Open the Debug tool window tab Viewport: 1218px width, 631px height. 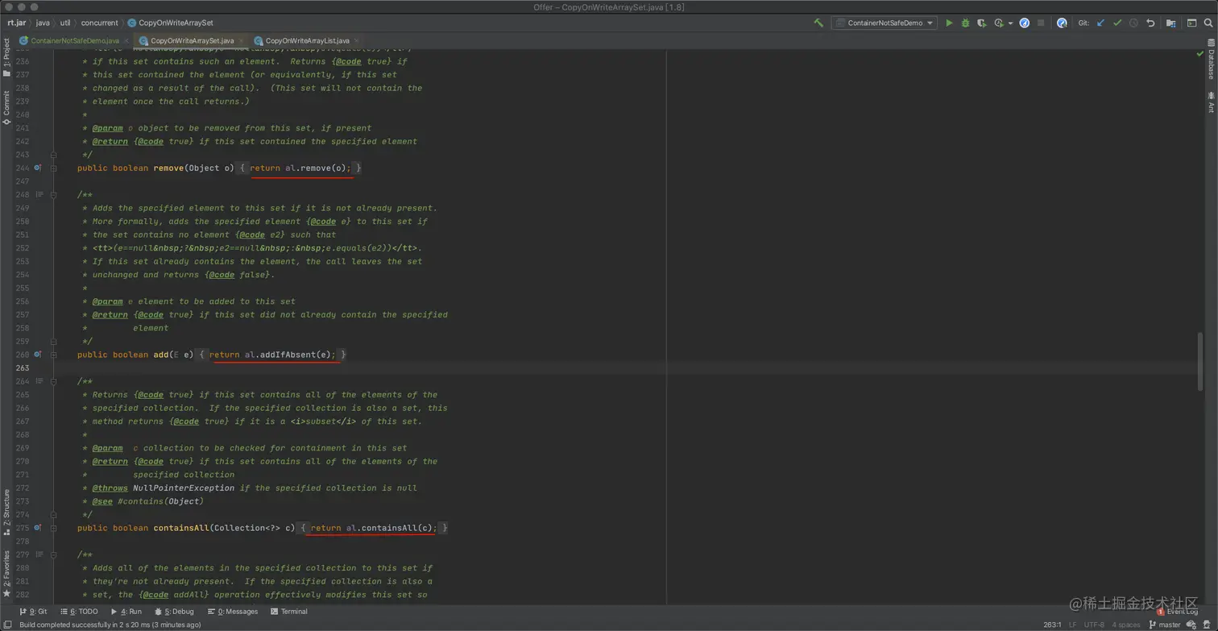[172, 612]
